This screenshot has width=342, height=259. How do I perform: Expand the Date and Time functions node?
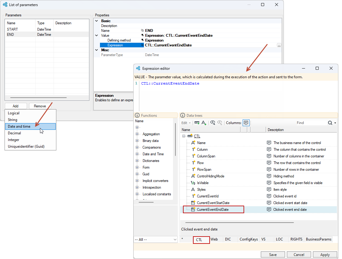[x=137, y=154]
